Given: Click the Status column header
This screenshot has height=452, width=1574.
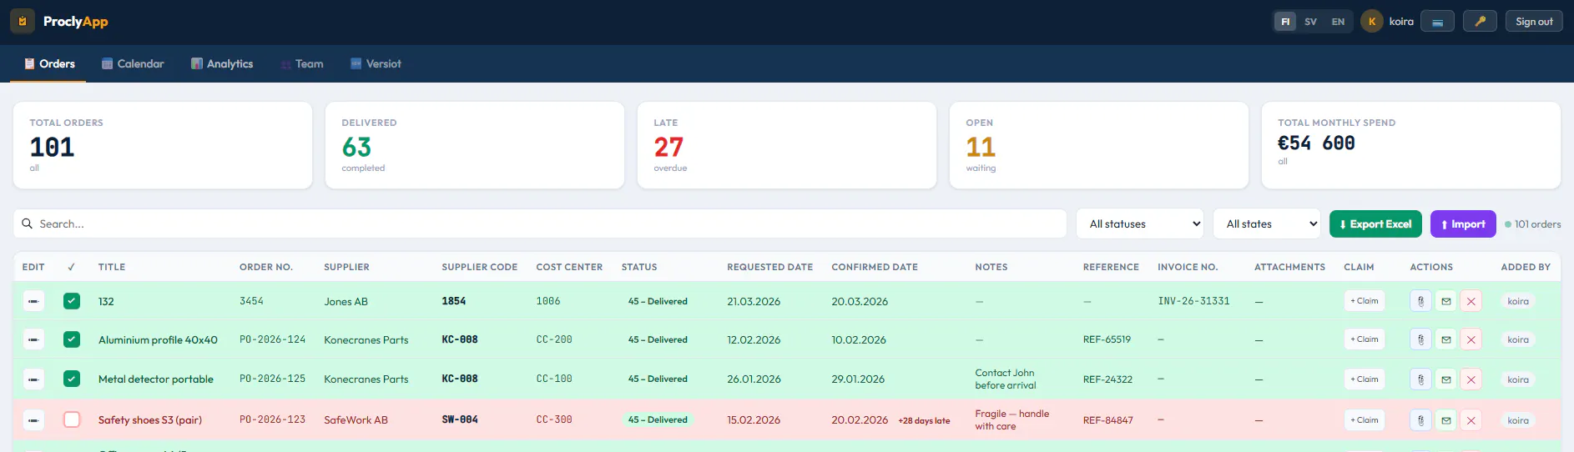Looking at the screenshot, I should (x=639, y=267).
